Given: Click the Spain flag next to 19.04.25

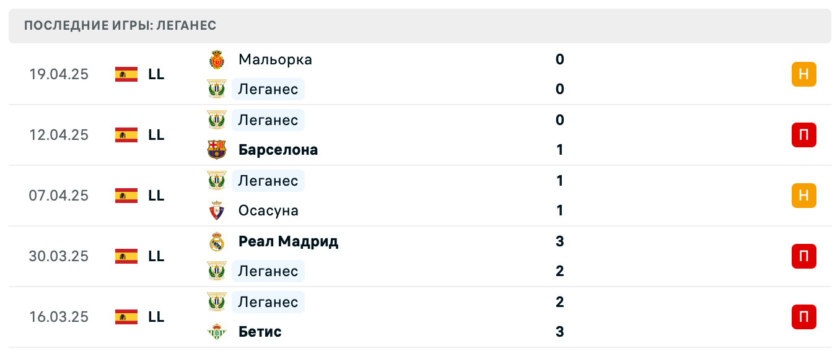Looking at the screenshot, I should 126,74.
